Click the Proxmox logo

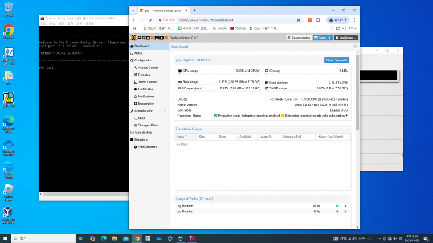(x=149, y=38)
